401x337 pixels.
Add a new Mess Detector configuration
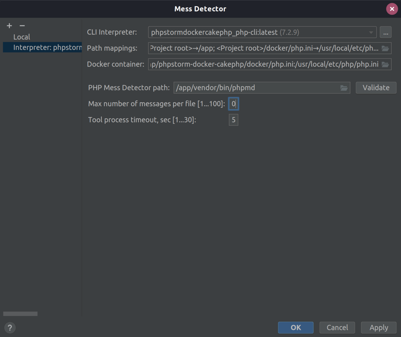click(x=9, y=25)
